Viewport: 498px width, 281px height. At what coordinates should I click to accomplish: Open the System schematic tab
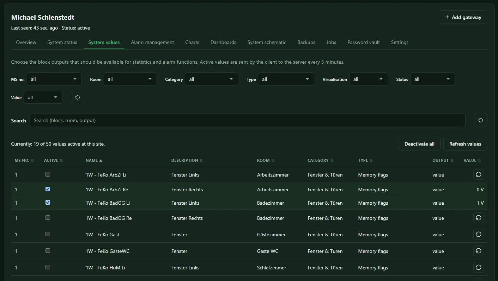[267, 42]
